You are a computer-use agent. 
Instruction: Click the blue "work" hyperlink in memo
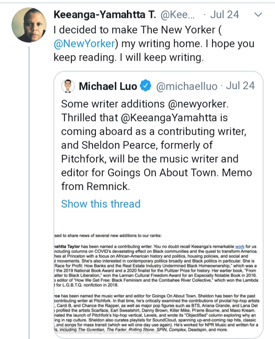pos(240,247)
